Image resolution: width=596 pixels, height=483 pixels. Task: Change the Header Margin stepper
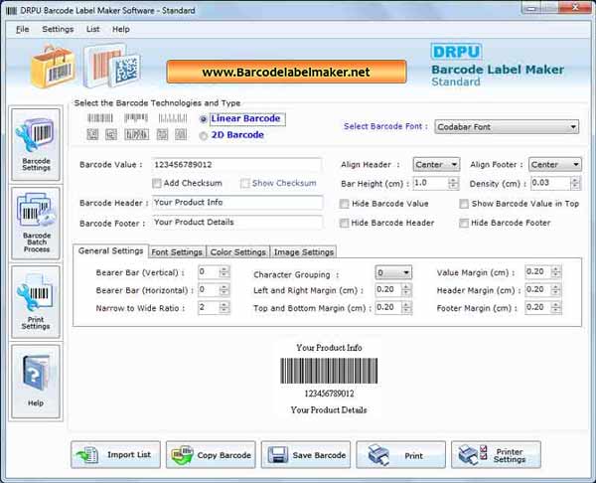pyautogui.click(x=555, y=290)
